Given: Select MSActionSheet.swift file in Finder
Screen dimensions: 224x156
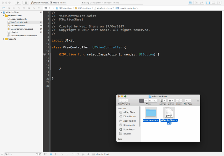Looking at the screenshot, I should click(169, 115).
